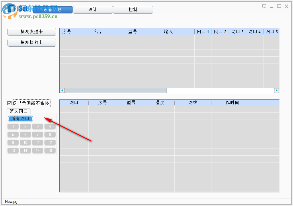293x206 pixels.
Task: Click the right scroll arrow of the device table
Action: [x=277, y=90]
